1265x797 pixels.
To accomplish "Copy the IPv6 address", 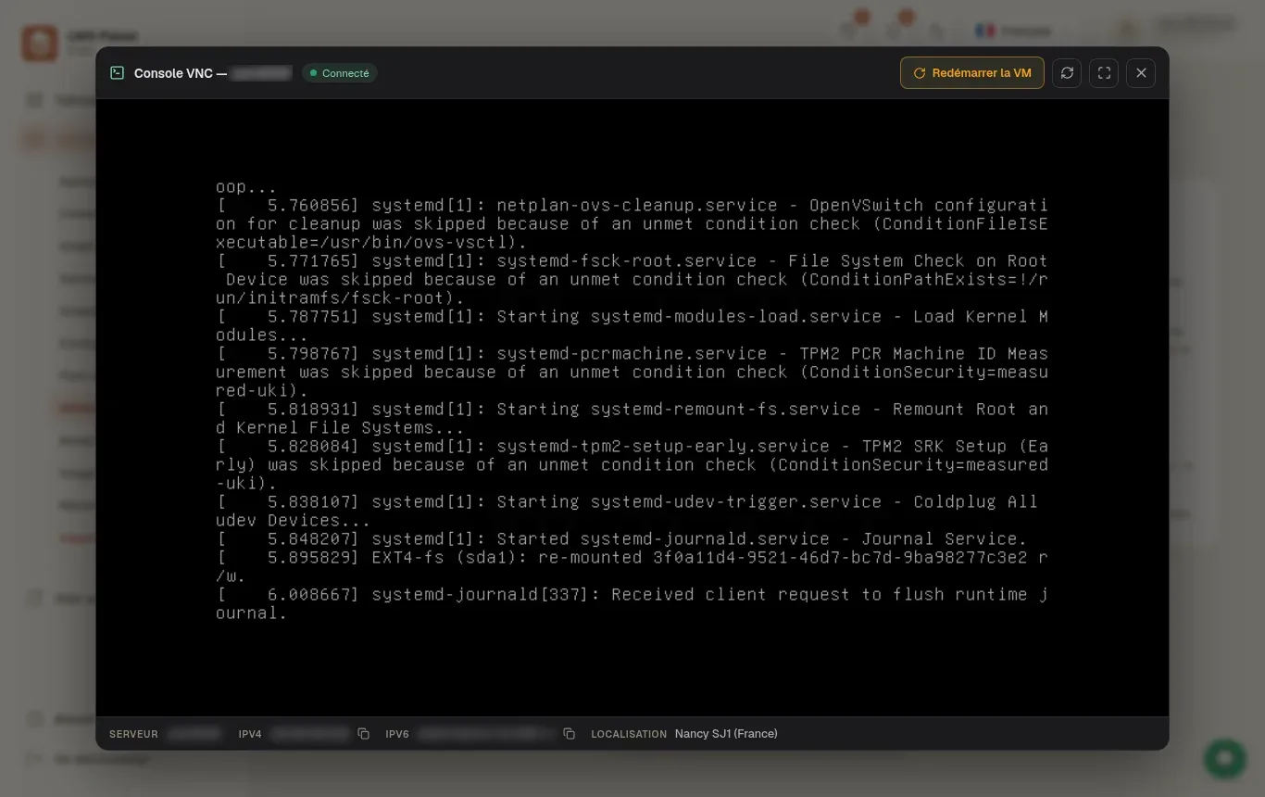I will point(570,734).
